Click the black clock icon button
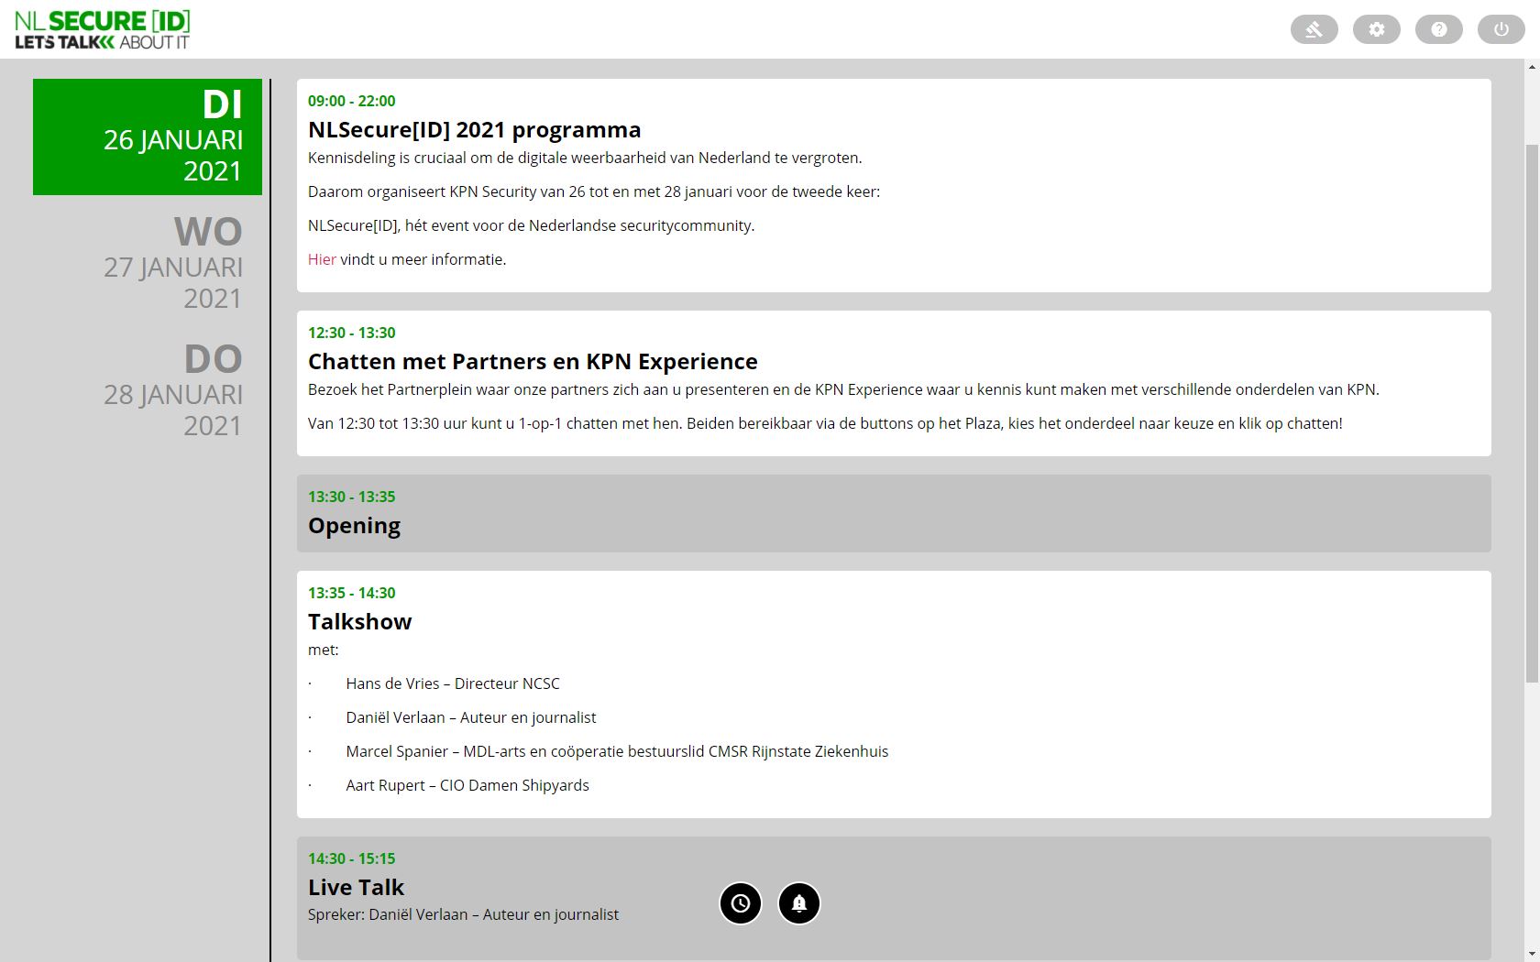 [x=741, y=903]
